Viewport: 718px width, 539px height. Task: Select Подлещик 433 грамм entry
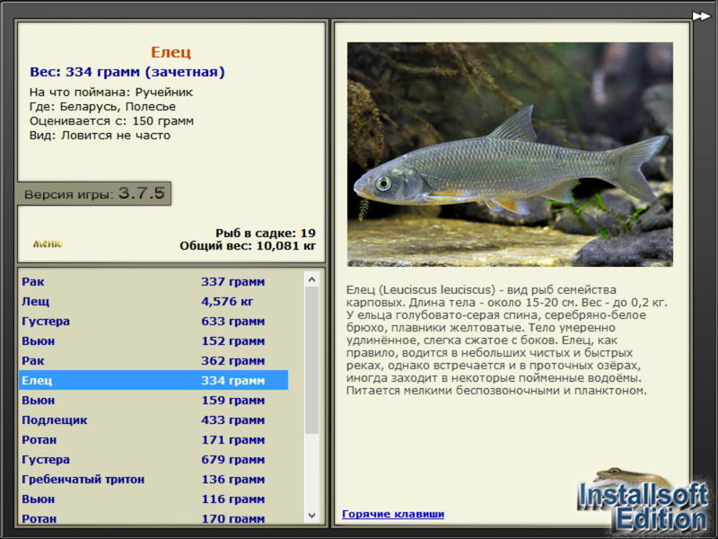coord(153,420)
